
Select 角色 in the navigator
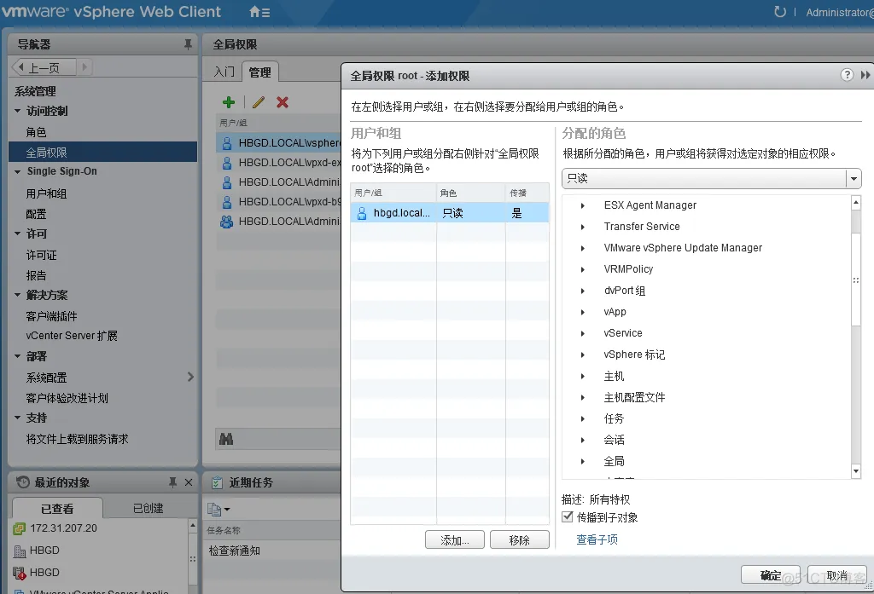(x=37, y=132)
